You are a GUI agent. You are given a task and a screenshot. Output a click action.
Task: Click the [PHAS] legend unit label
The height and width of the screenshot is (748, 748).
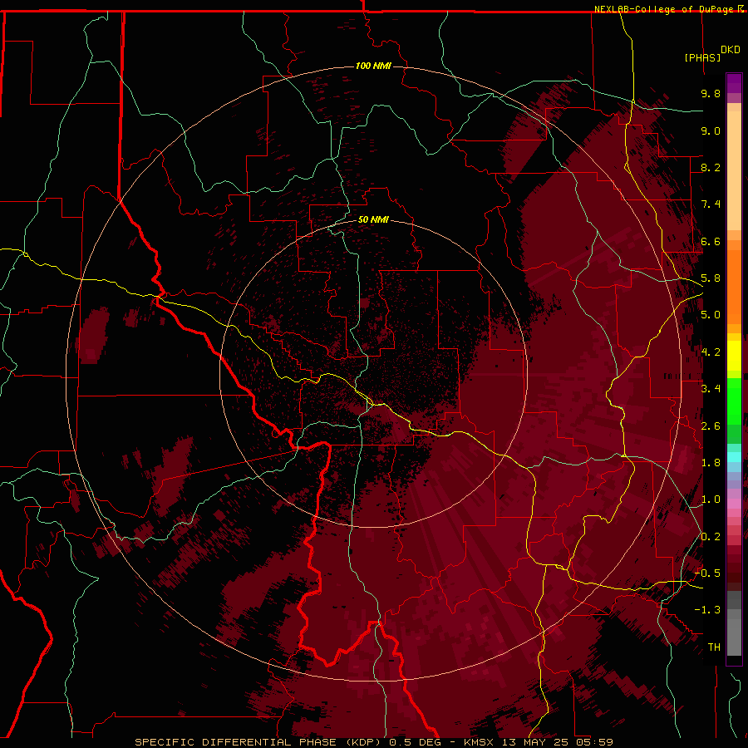701,57
